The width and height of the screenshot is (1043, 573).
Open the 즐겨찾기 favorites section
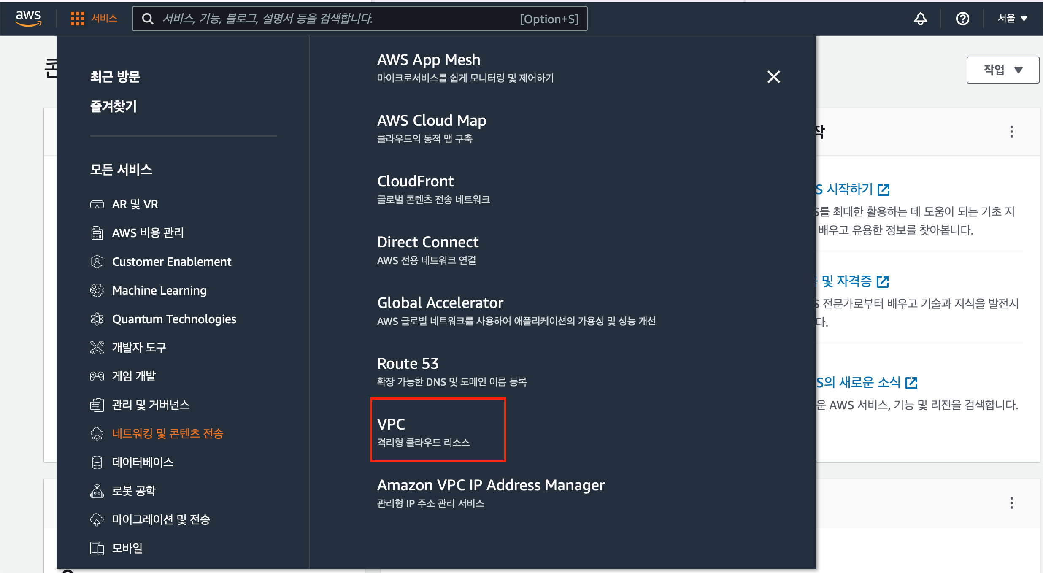pos(113,106)
